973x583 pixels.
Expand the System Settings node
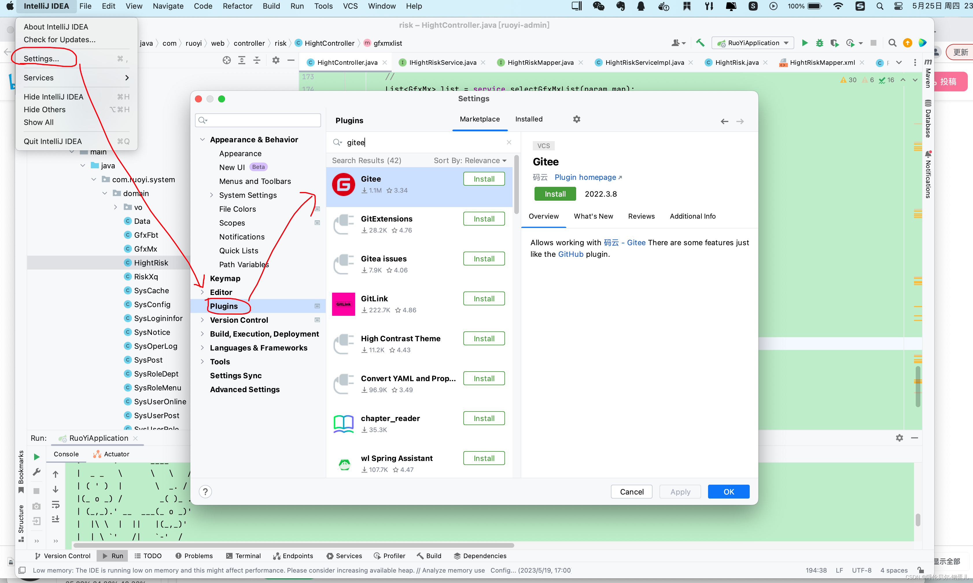[211, 195]
